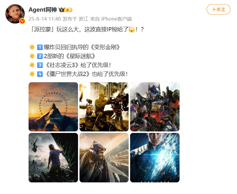Image resolution: width=237 pixels, height=194 pixels.
Task: Click the number 3 keycap emoji
Action: pos(40,65)
